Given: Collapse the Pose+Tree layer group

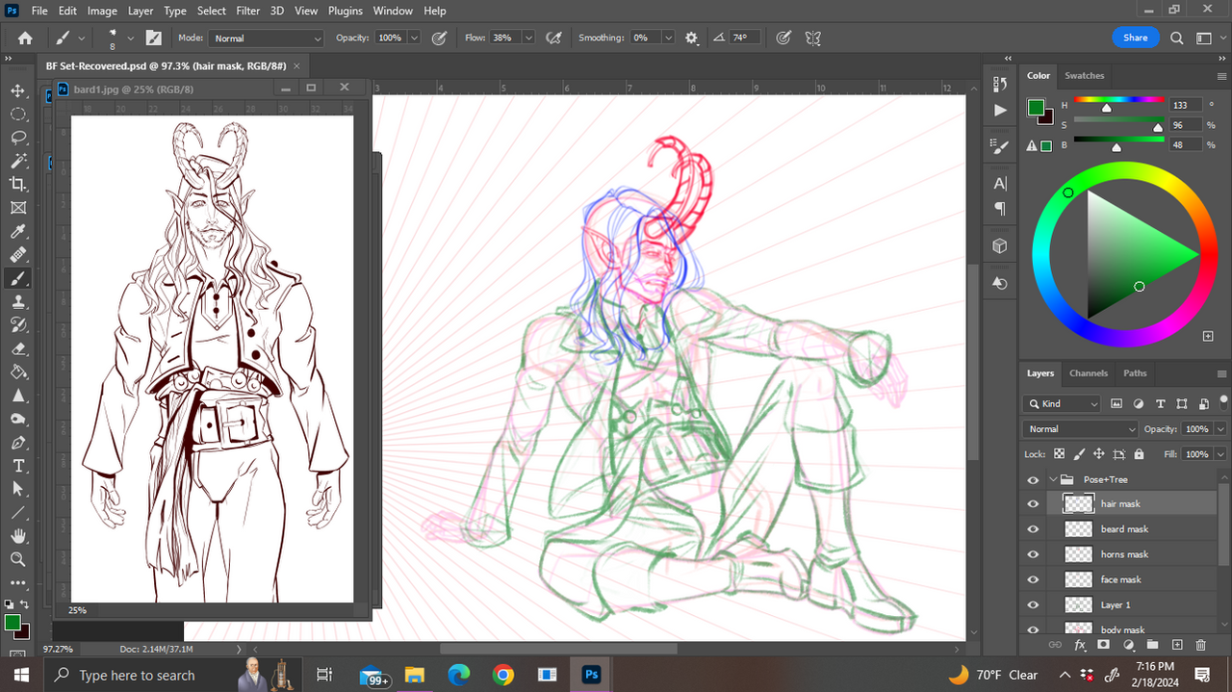Looking at the screenshot, I should [1054, 479].
